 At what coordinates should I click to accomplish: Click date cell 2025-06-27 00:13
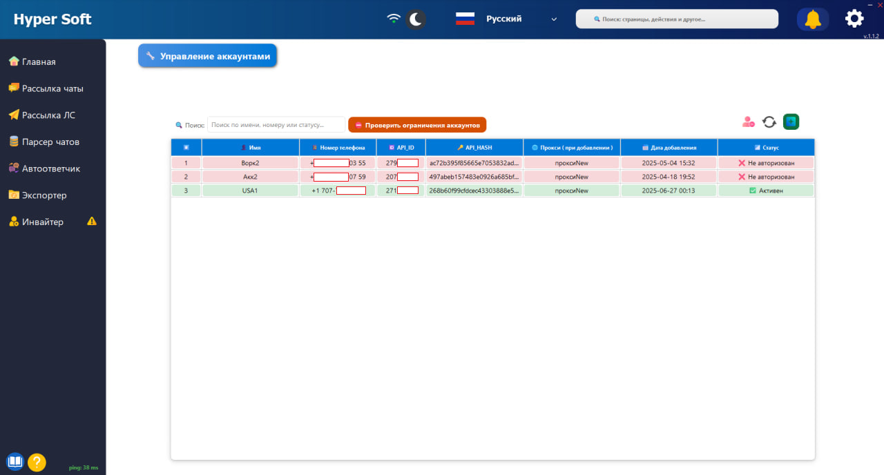click(x=669, y=191)
